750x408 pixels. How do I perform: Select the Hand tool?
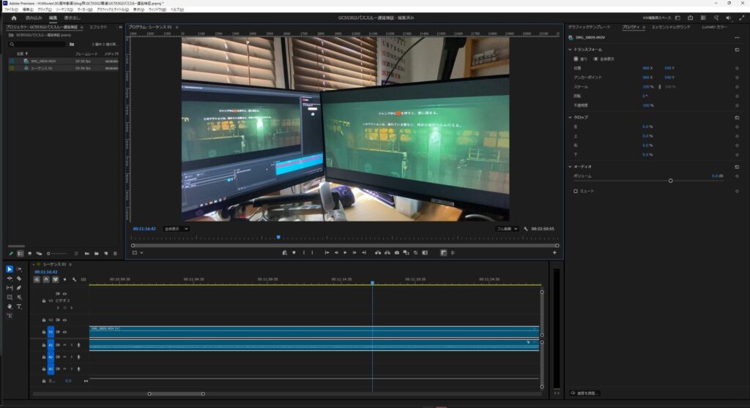click(x=10, y=306)
